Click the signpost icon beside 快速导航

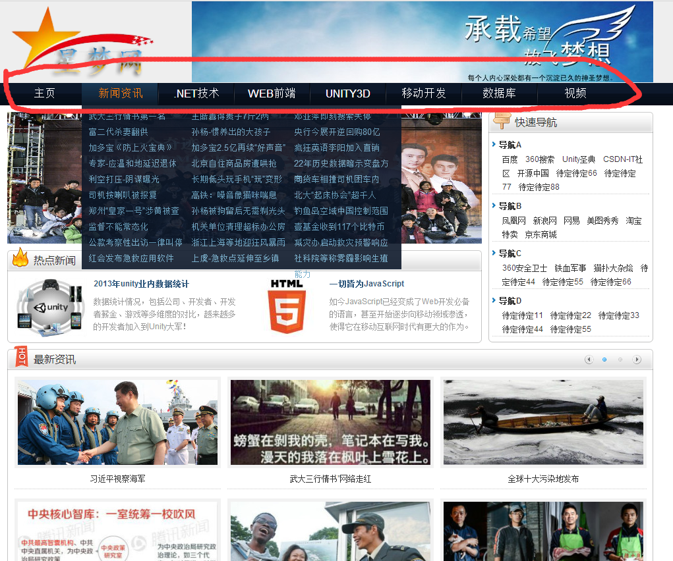502,120
